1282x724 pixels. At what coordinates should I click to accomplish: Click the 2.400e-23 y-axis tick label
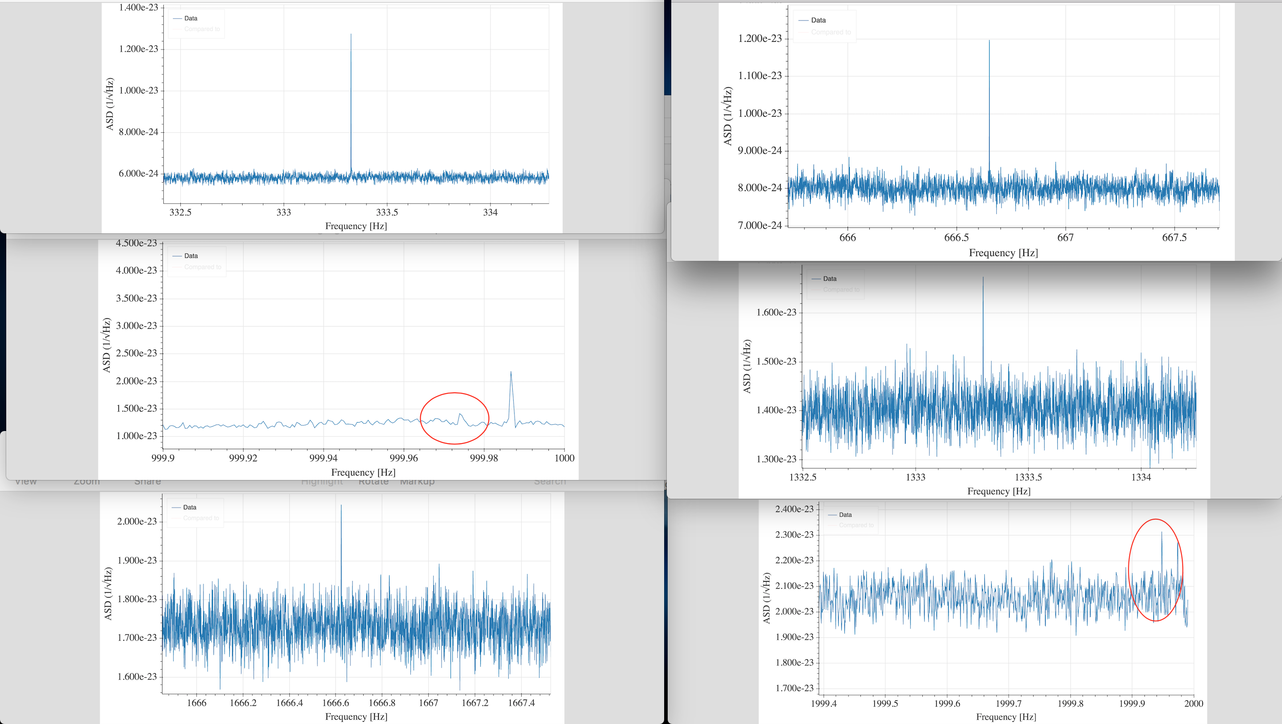(x=794, y=509)
